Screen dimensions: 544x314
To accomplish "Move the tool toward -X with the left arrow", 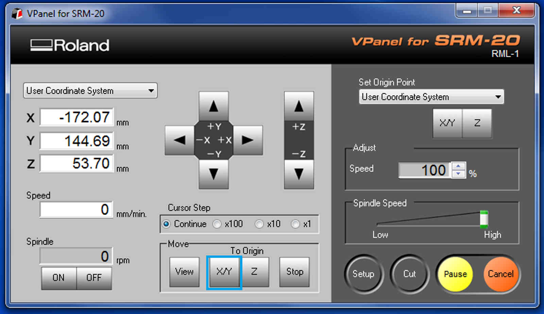I will coord(180,140).
